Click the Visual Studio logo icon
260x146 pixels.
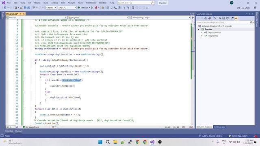point(4,3)
